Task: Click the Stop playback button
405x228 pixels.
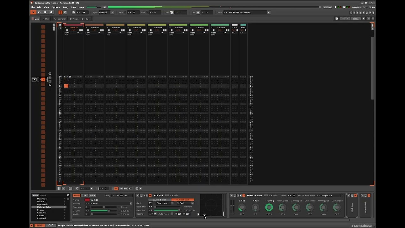Action: point(45,12)
